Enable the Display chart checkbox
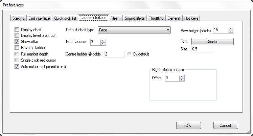Image resolution: width=253 pixels, height=136 pixels. (x=17, y=30)
